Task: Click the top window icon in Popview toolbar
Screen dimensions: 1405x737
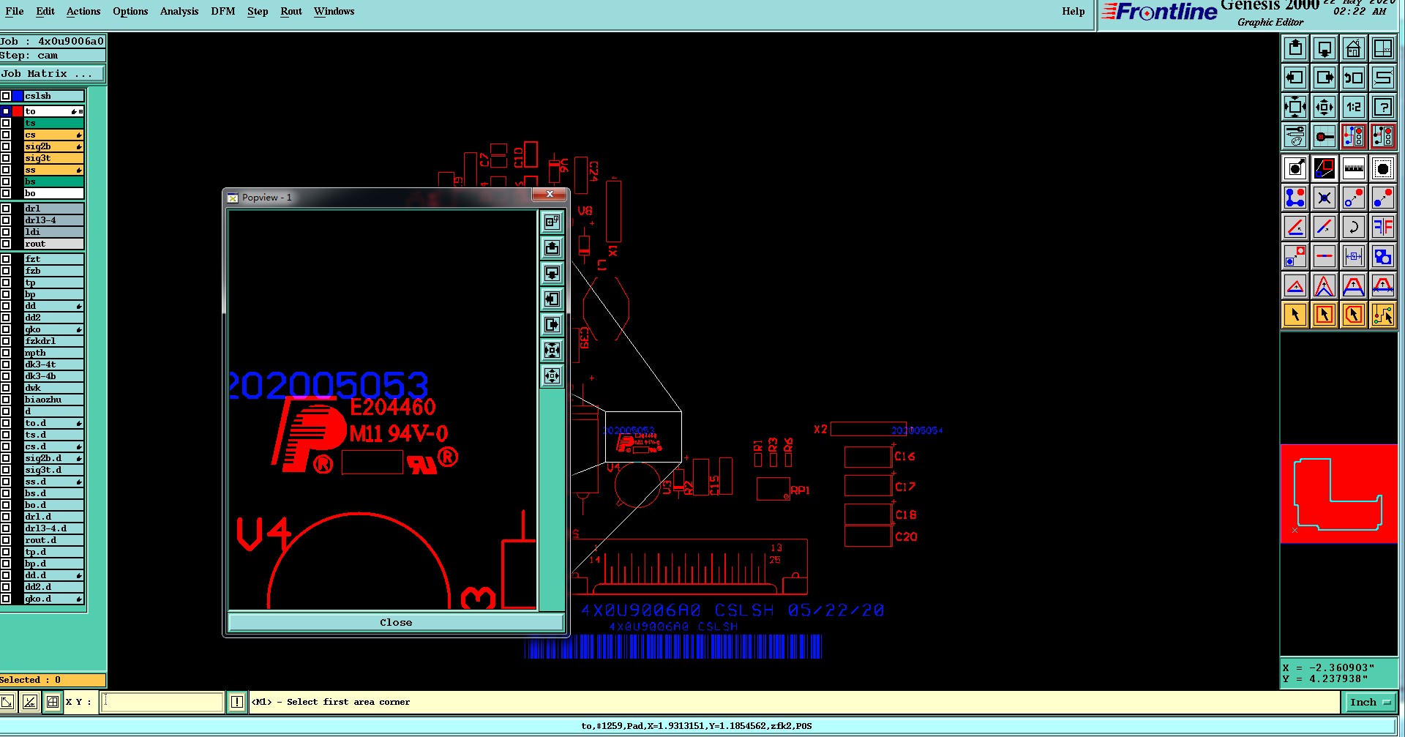Action: click(x=552, y=222)
